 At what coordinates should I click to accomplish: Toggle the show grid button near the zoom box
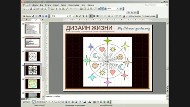102,9
